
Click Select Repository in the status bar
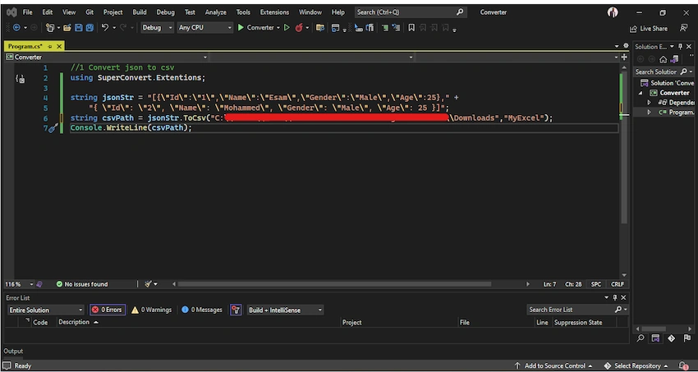click(636, 365)
